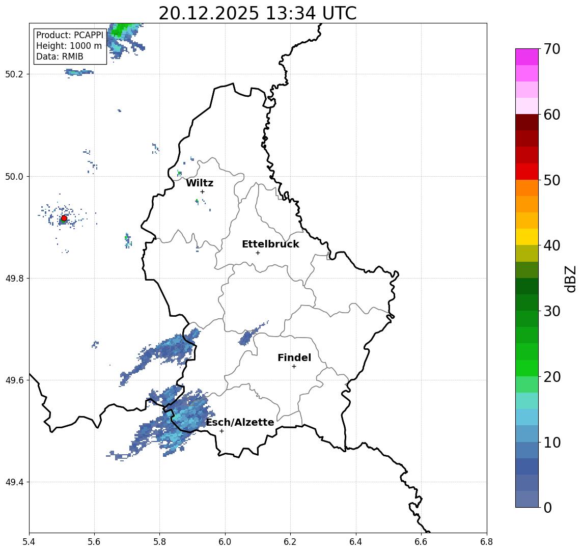Click the 10 tick label on colorbar
This screenshot has height=552, width=583.
pos(552,443)
